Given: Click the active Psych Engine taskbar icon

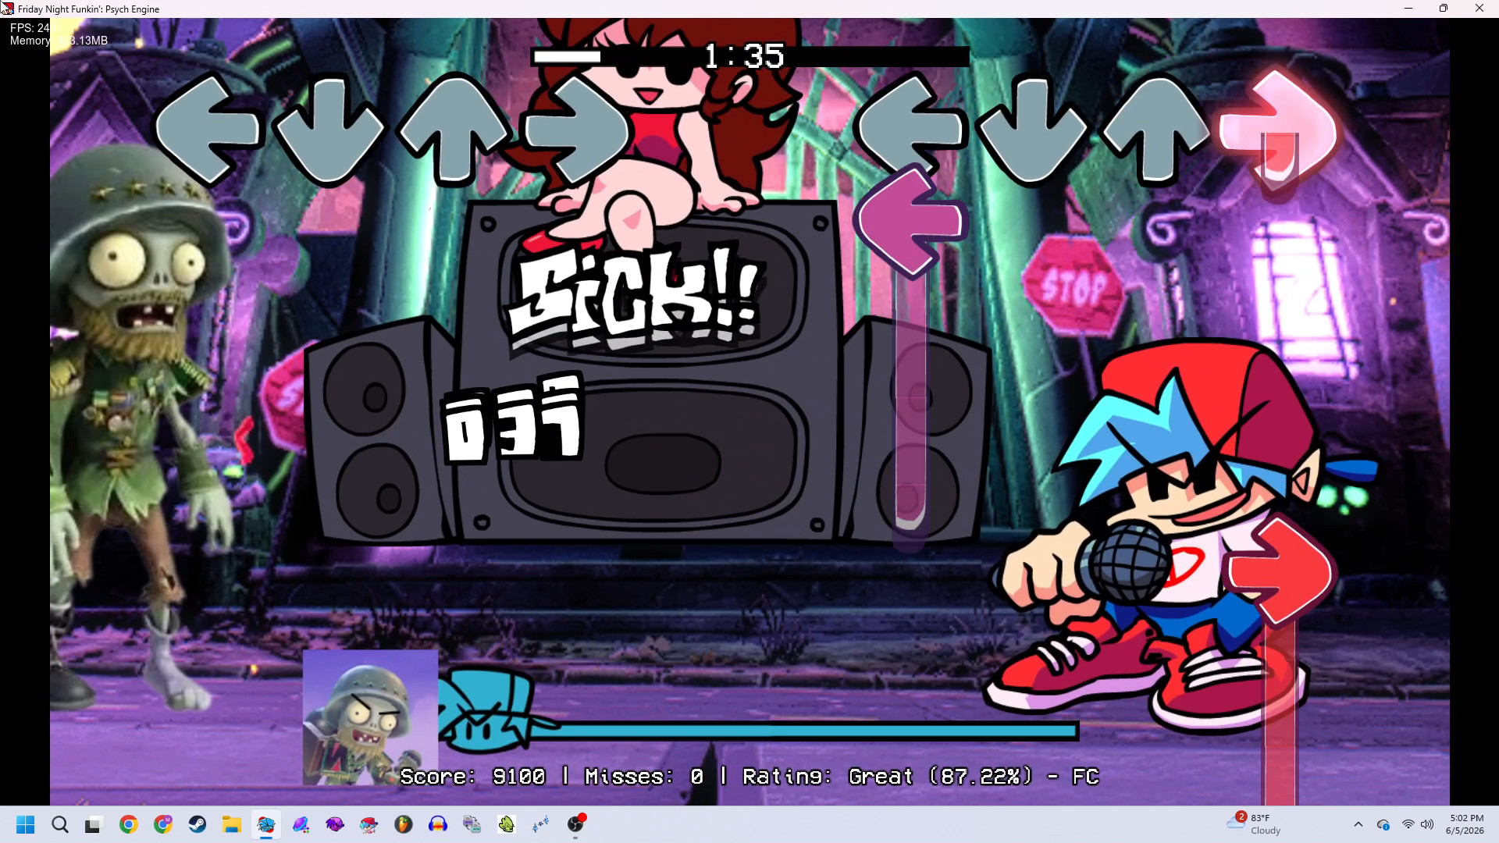Looking at the screenshot, I should coord(266,824).
